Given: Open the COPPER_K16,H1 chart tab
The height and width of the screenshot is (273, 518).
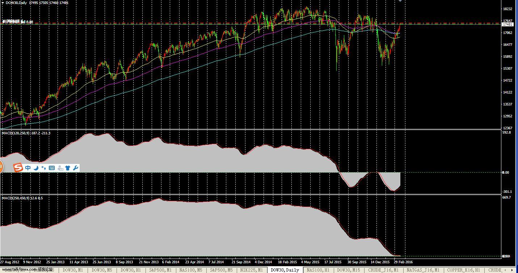Looking at the screenshot, I should (464, 270).
